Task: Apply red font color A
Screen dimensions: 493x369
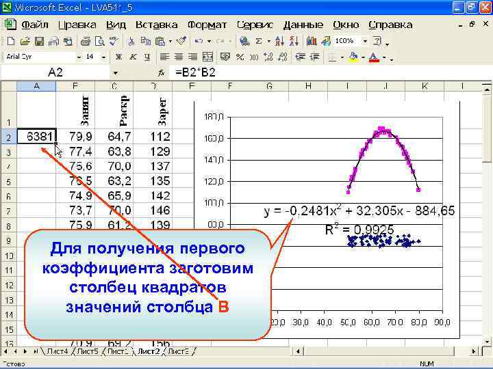Action: click(x=374, y=57)
